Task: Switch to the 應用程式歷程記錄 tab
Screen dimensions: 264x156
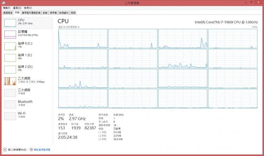Action: click(31, 12)
